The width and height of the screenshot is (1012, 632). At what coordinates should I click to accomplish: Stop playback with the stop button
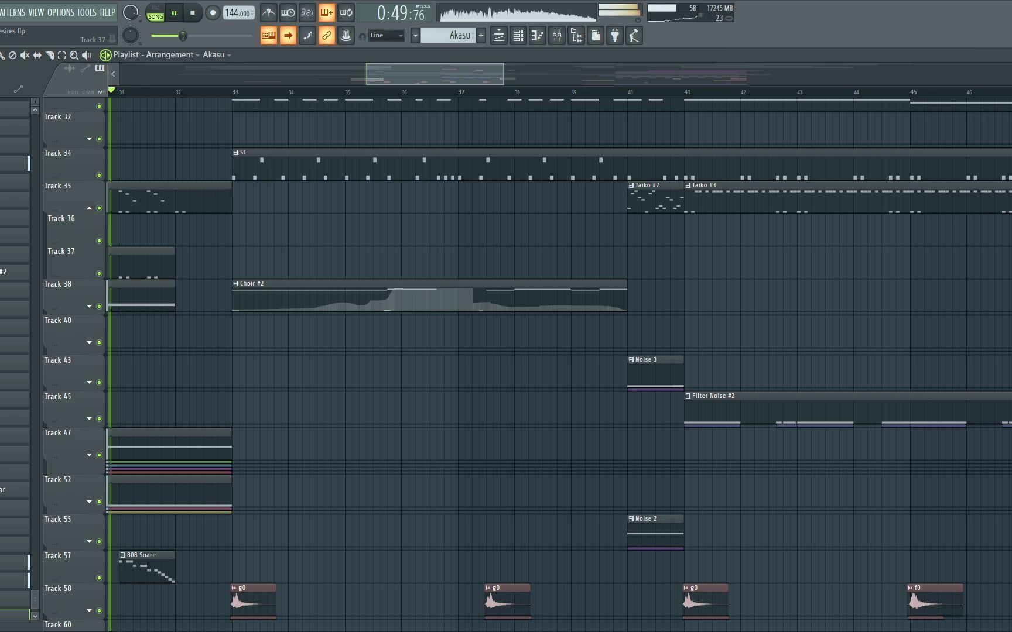pyautogui.click(x=193, y=13)
